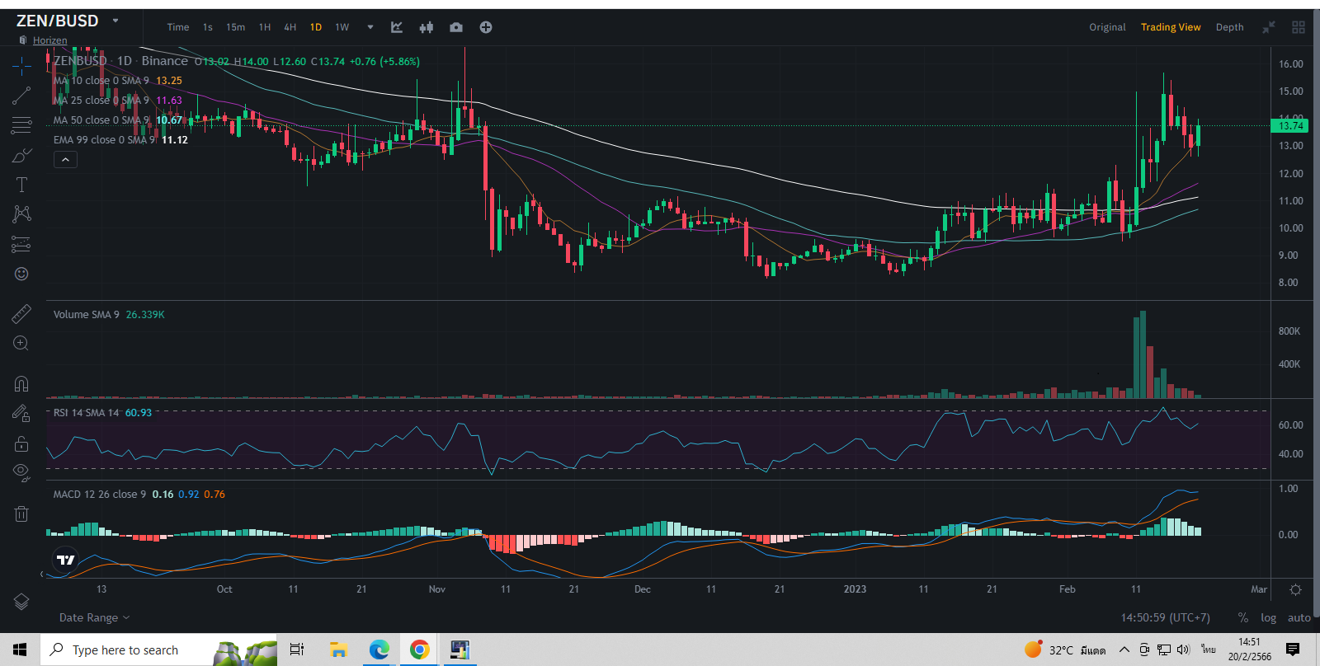The width and height of the screenshot is (1320, 666).
Task: Switch to the 1H interval
Action: pos(265,27)
